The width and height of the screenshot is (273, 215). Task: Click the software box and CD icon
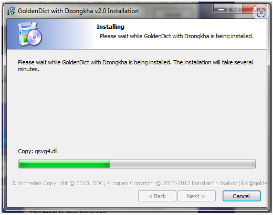pyautogui.click(x=30, y=34)
